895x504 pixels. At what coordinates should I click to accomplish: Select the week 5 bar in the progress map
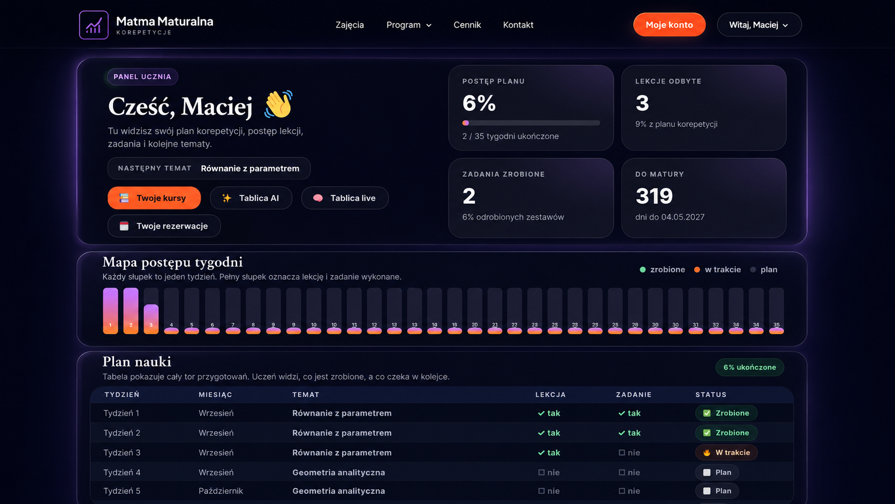(x=192, y=311)
